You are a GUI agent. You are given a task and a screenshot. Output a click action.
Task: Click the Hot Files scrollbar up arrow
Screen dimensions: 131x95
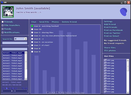point(128,60)
